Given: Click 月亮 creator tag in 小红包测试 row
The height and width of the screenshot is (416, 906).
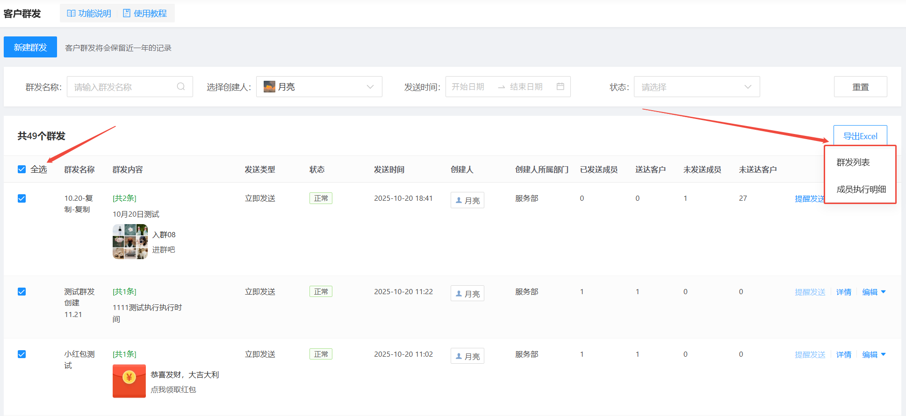Looking at the screenshot, I should point(467,356).
